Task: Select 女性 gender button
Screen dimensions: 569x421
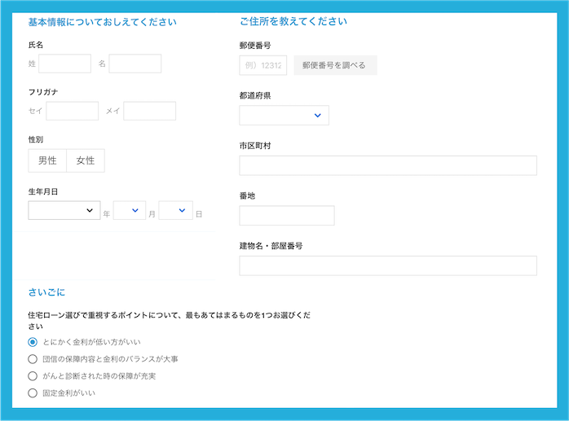Action: pos(86,160)
